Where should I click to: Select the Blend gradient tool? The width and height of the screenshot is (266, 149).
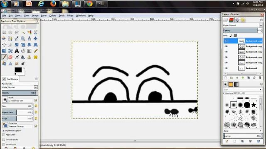tap(30, 51)
